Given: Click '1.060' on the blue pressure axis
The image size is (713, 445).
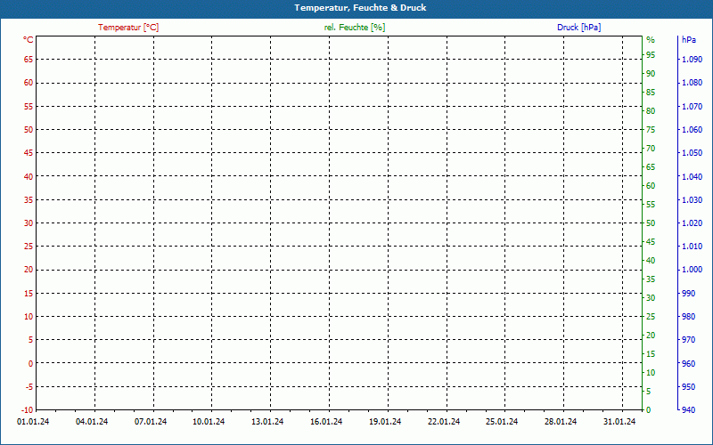Looking at the screenshot, I should [x=693, y=130].
